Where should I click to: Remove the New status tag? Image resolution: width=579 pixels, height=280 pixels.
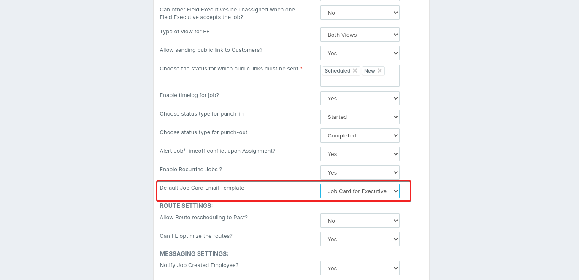click(380, 71)
